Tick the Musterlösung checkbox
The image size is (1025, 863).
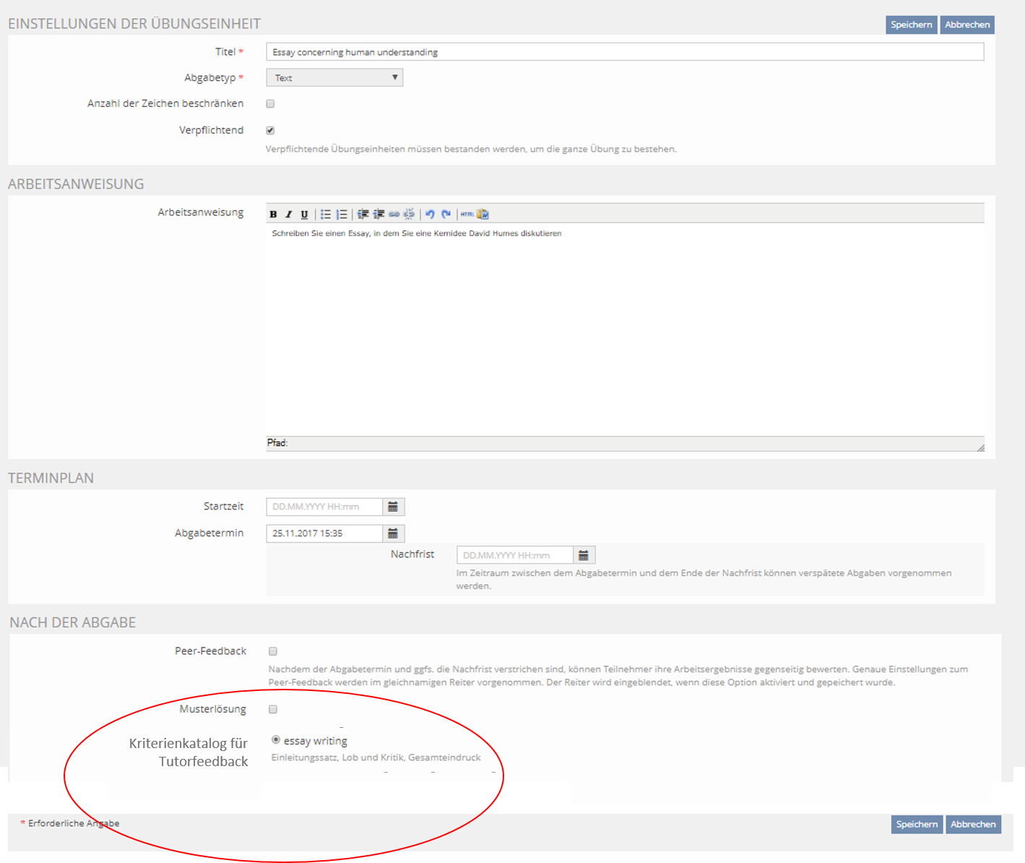[273, 709]
